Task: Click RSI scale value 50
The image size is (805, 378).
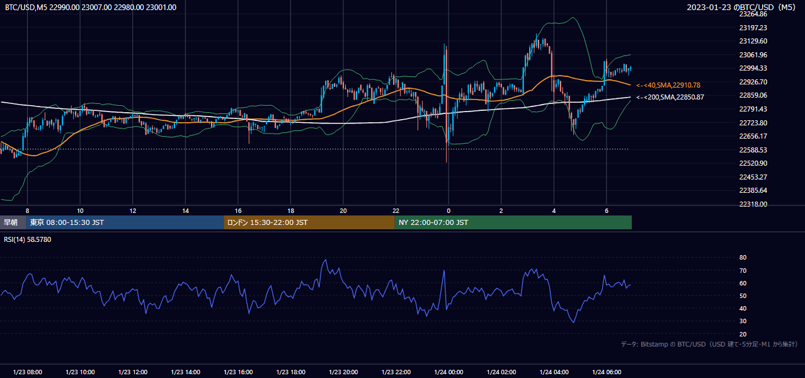Action: click(743, 295)
